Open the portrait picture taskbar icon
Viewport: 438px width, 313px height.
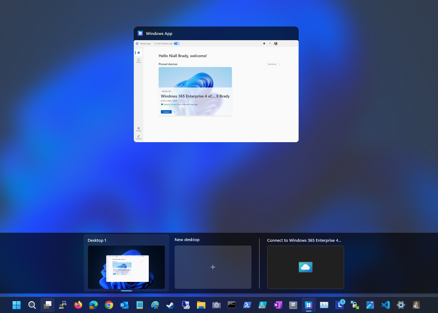point(416,305)
